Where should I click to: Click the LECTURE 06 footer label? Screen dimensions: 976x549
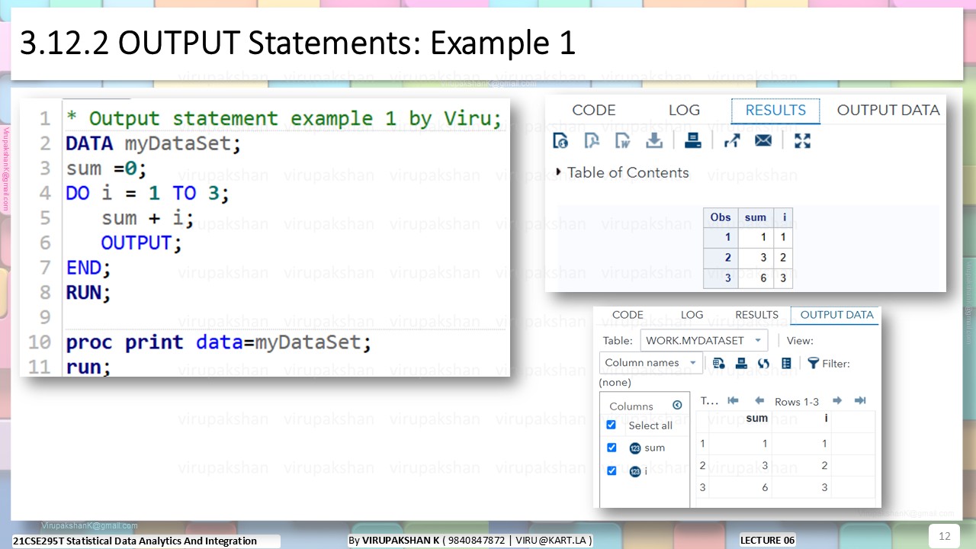[767, 541]
